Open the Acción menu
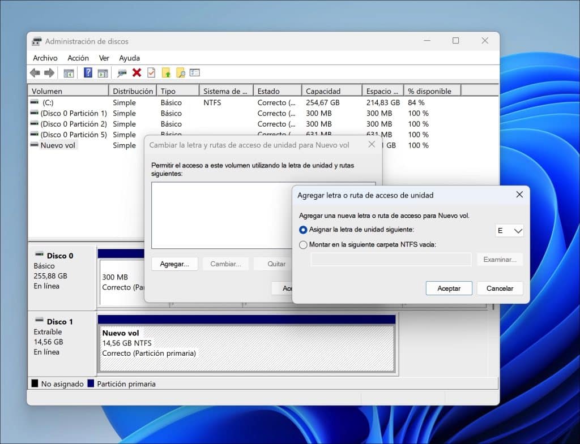 click(x=78, y=58)
